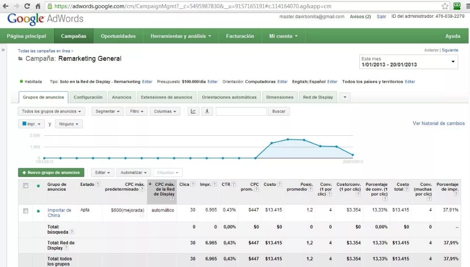Switch to the Red de Display tab
This screenshot has height=267, width=470.
[x=318, y=97]
